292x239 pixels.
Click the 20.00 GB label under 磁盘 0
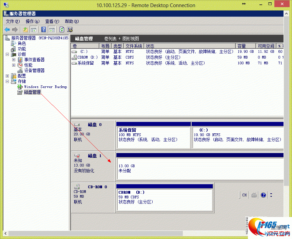pyautogui.click(x=82, y=134)
